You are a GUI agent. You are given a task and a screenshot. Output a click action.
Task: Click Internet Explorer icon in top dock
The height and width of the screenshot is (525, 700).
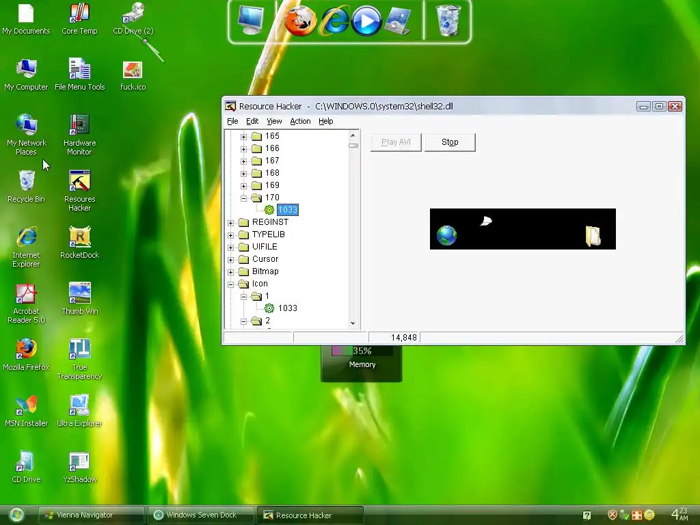click(x=334, y=21)
